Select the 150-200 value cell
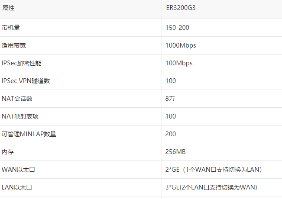This screenshot has width=282, height=199. point(177,28)
